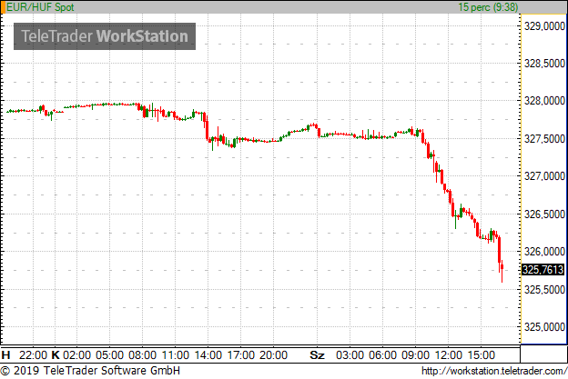Screen dimensions: 568x379
Task: Click the 02:00 time axis label
Action: [x=76, y=355]
